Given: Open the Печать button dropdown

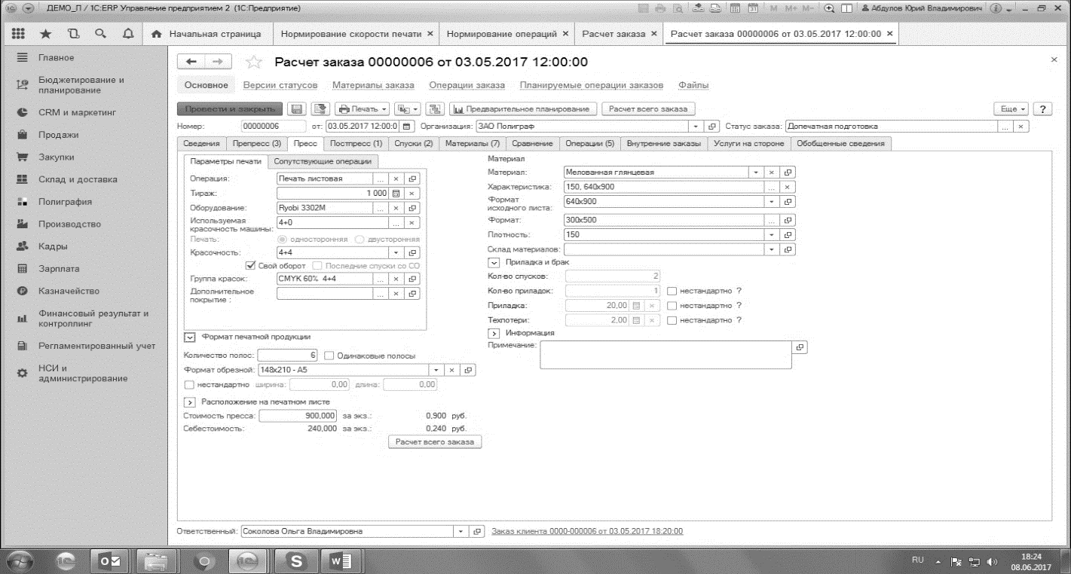Looking at the screenshot, I should click(362, 109).
